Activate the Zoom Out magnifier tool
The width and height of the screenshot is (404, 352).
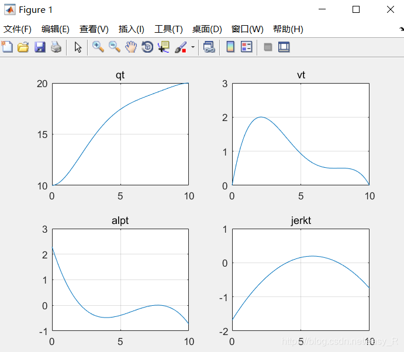coord(115,47)
